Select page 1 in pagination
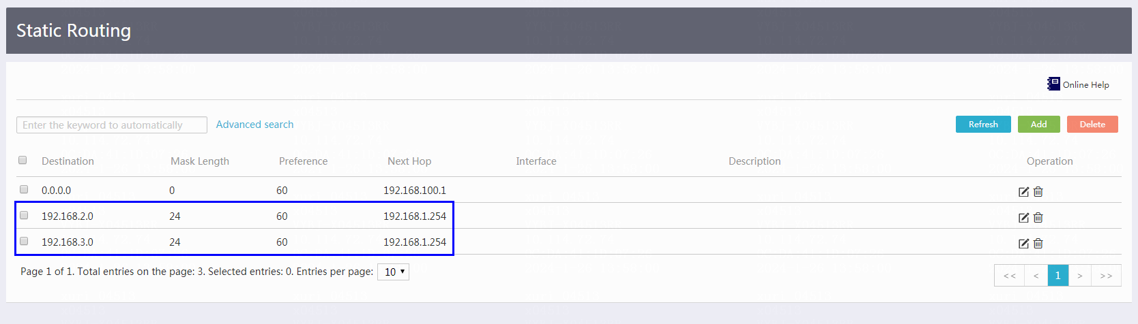 (x=1058, y=275)
